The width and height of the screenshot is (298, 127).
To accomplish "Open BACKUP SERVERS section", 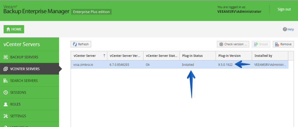I will coord(29,57).
